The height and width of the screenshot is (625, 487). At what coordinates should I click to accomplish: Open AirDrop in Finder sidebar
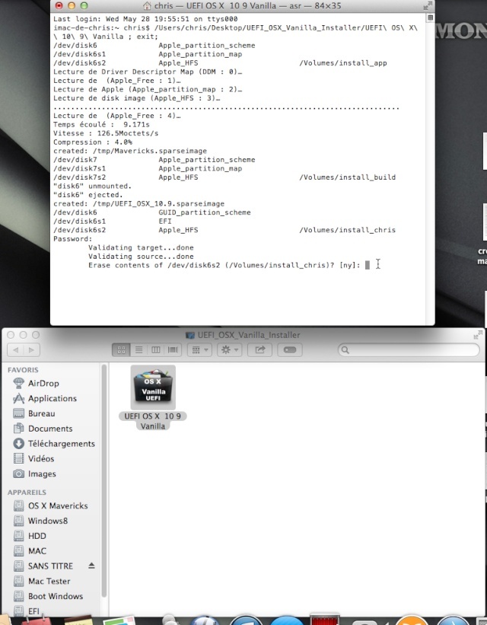(x=43, y=383)
